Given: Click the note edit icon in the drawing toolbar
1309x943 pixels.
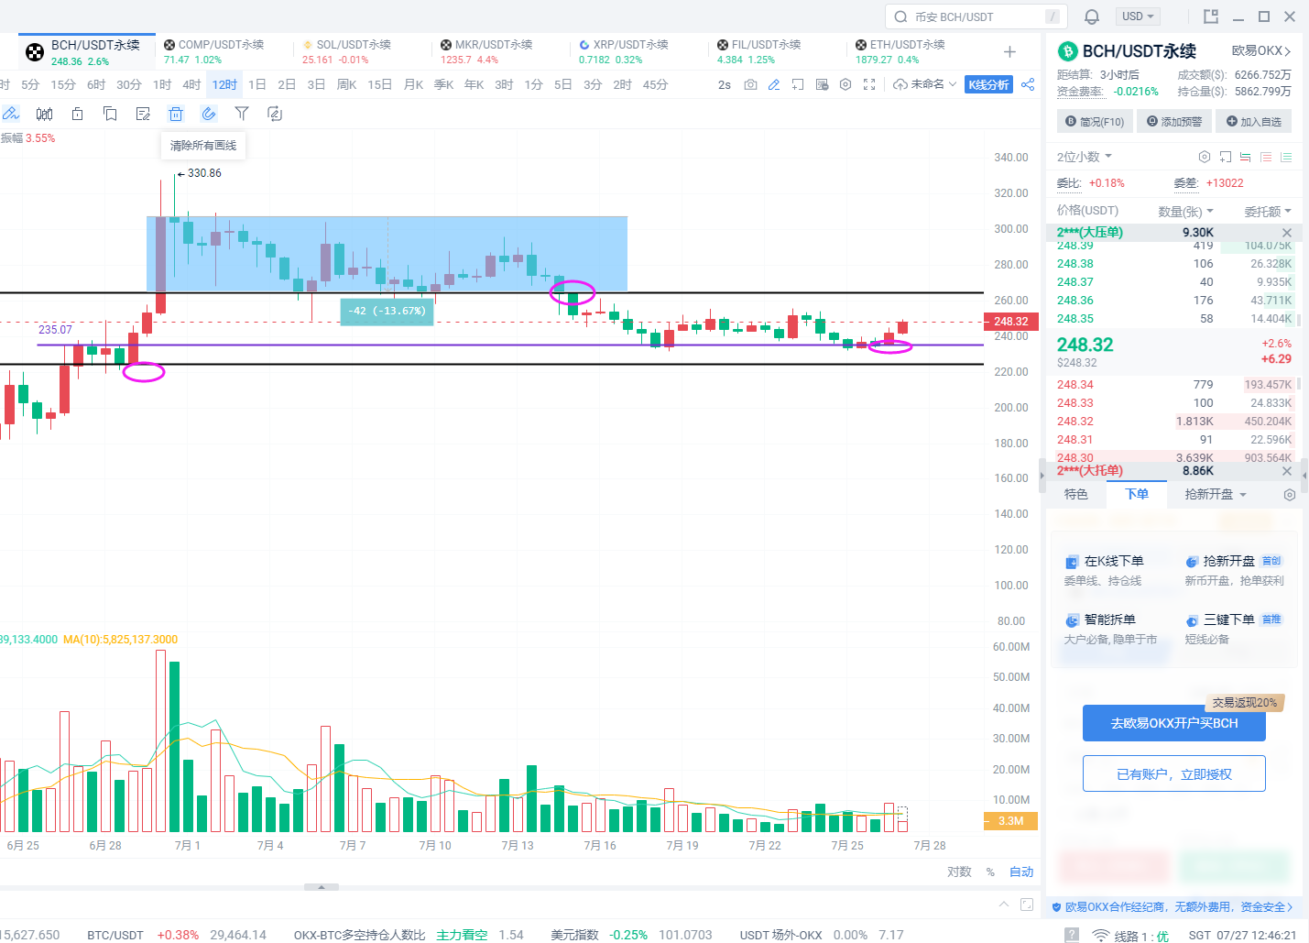Looking at the screenshot, I should click(x=143, y=114).
